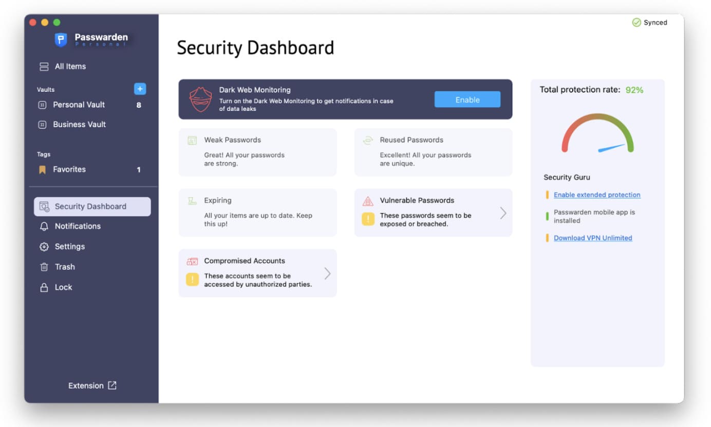Click the Personal Vault count 8

139,105
